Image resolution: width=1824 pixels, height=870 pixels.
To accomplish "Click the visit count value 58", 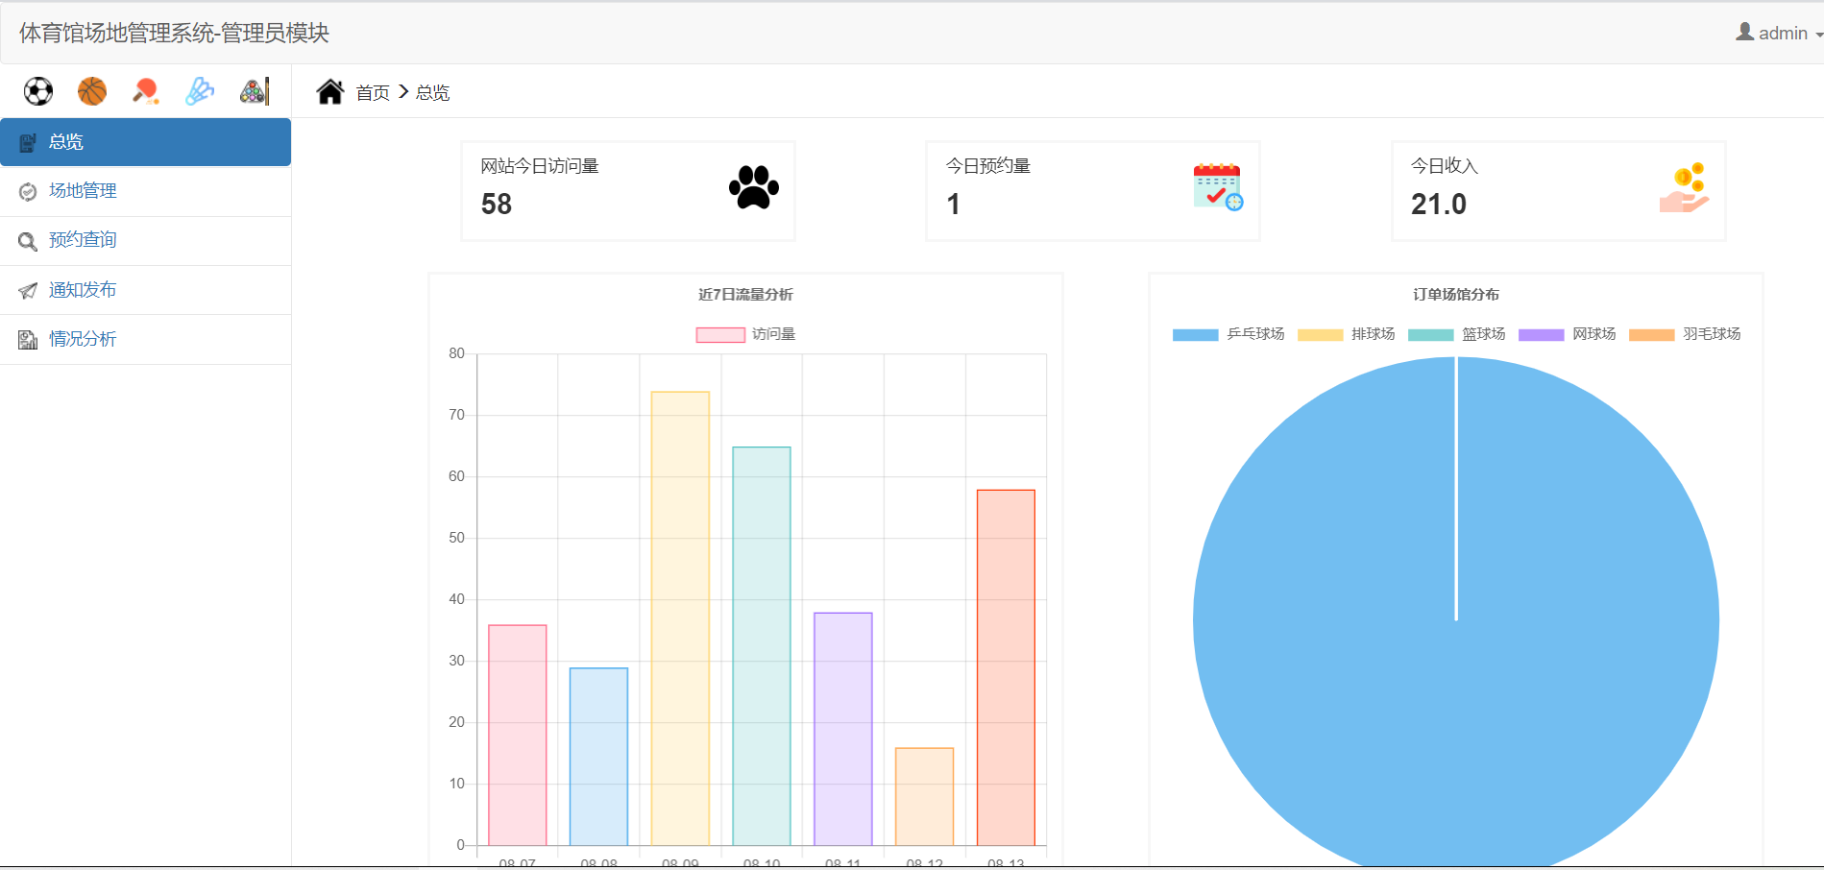I will [497, 205].
